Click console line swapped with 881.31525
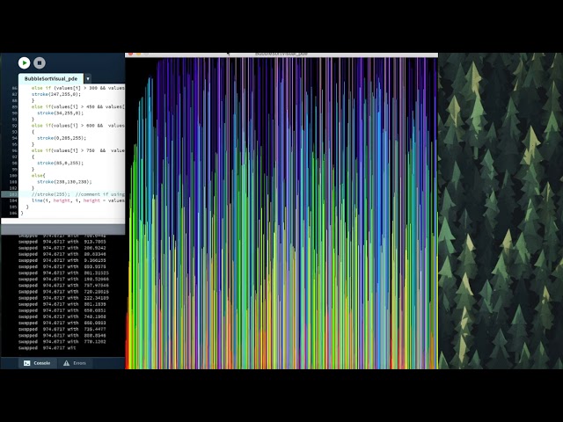This screenshot has height=422, width=563. click(63, 273)
